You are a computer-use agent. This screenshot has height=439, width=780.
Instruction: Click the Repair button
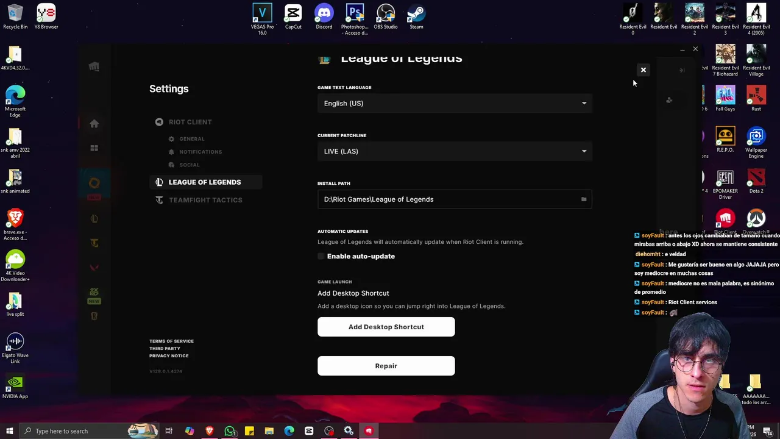[x=386, y=366]
